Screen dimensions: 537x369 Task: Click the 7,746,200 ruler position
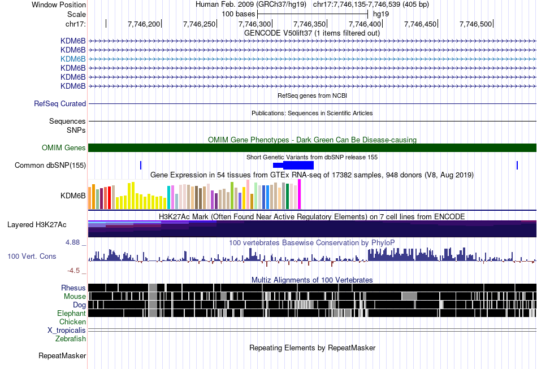tap(144, 24)
